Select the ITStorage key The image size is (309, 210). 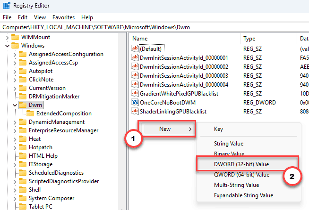(x=41, y=164)
